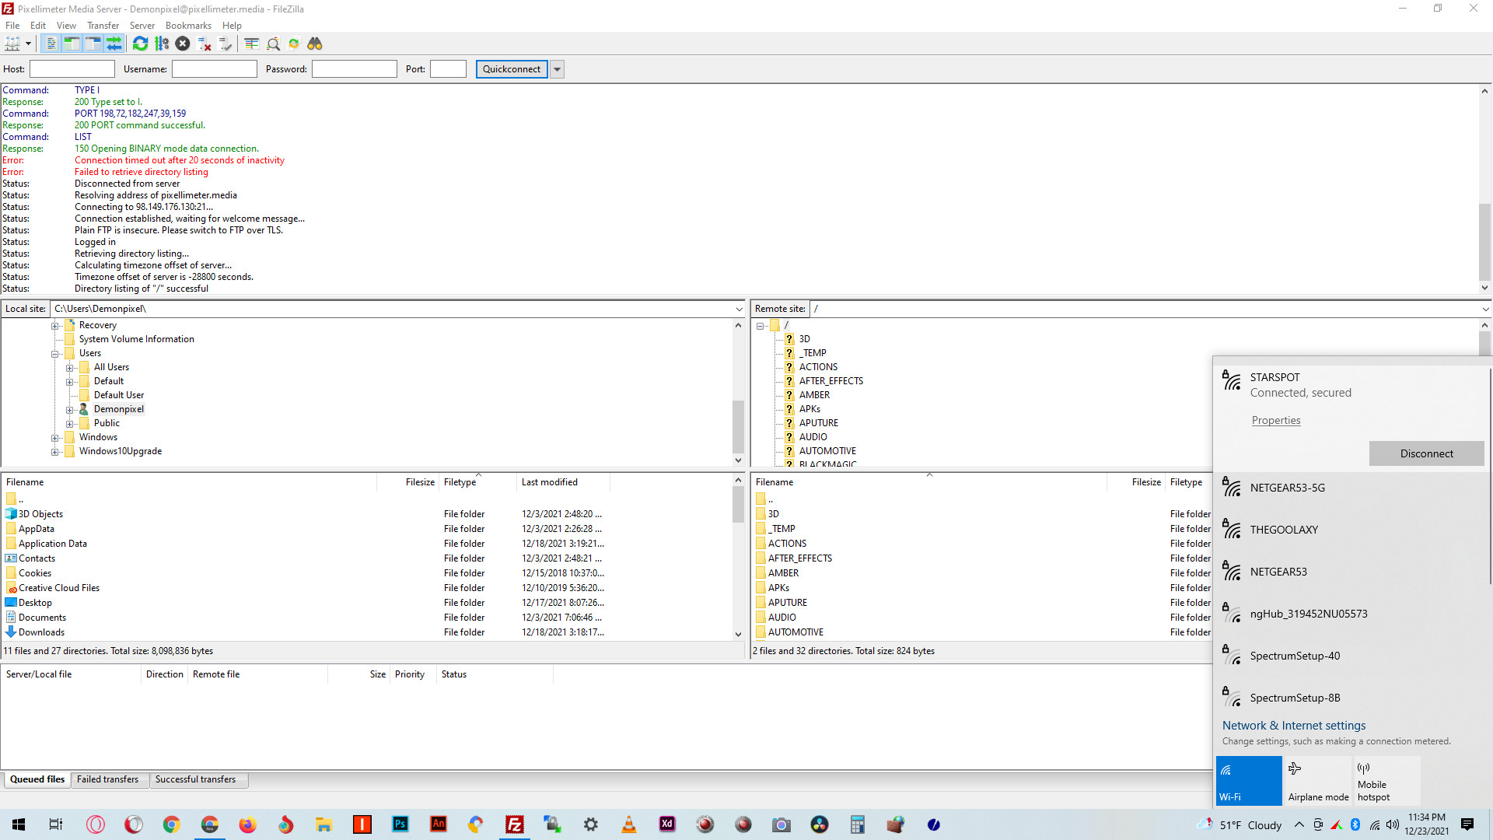Click the FileZilla taskbar icon
Screen dimensions: 1493x840
coord(514,824)
